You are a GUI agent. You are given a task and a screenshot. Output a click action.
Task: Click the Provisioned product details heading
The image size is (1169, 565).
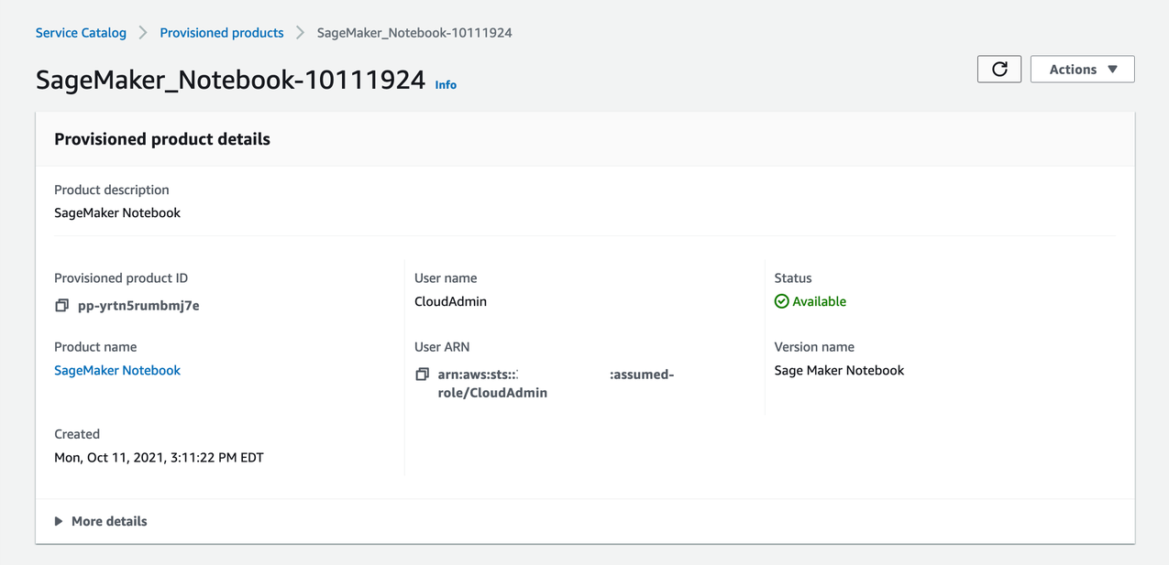(162, 139)
